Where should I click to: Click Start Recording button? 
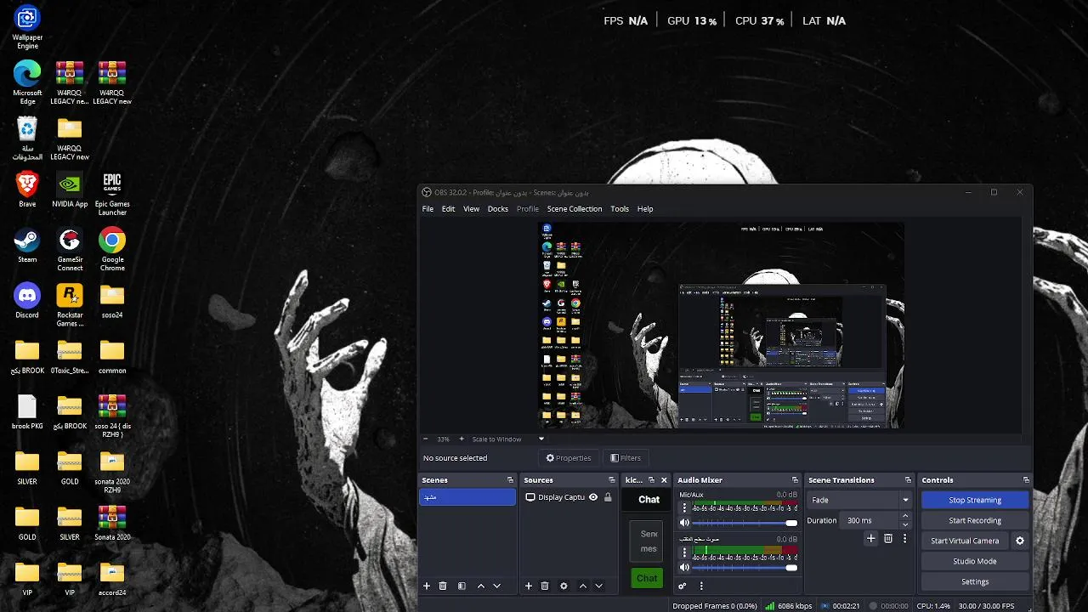click(975, 520)
